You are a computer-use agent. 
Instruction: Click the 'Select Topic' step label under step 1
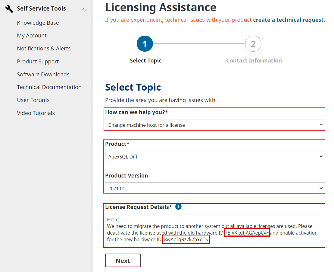(146, 61)
